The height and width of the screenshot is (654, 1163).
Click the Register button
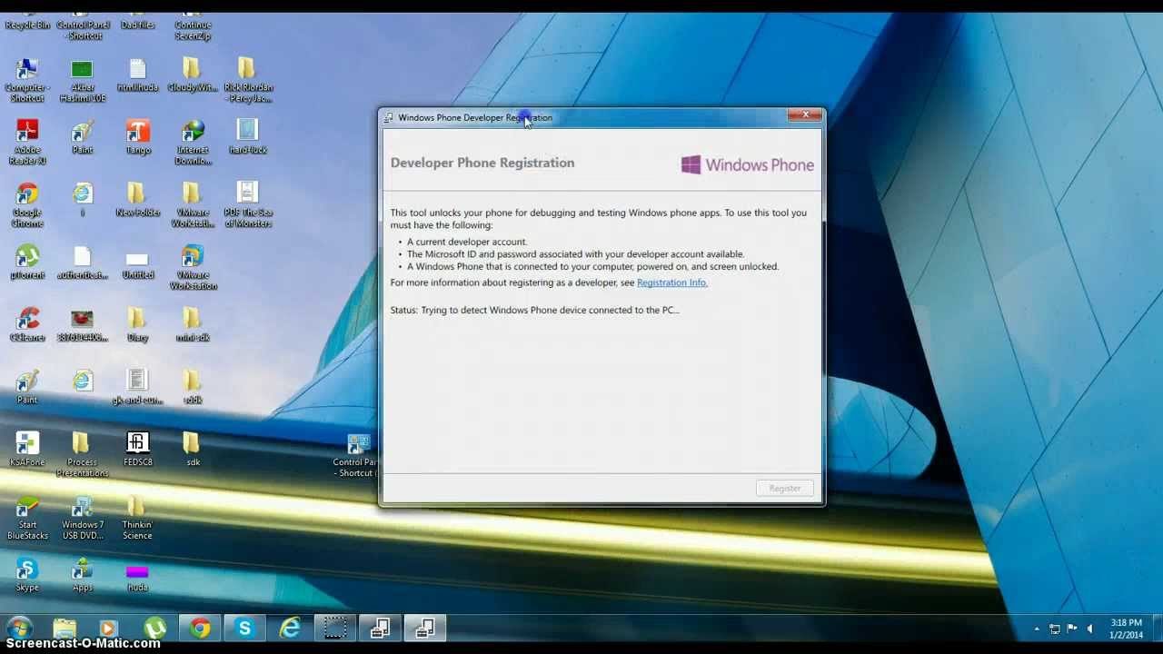tap(785, 489)
